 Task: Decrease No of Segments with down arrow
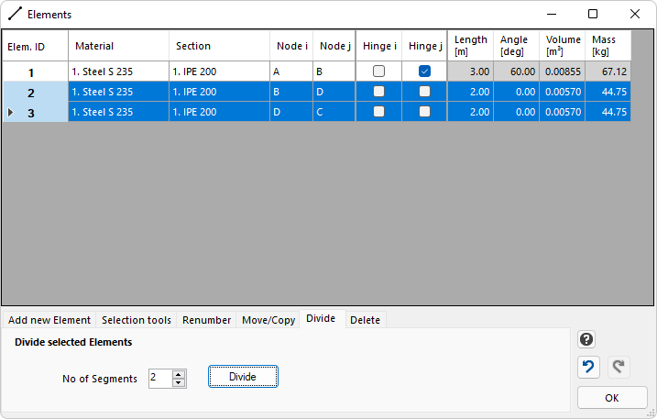coord(179,383)
